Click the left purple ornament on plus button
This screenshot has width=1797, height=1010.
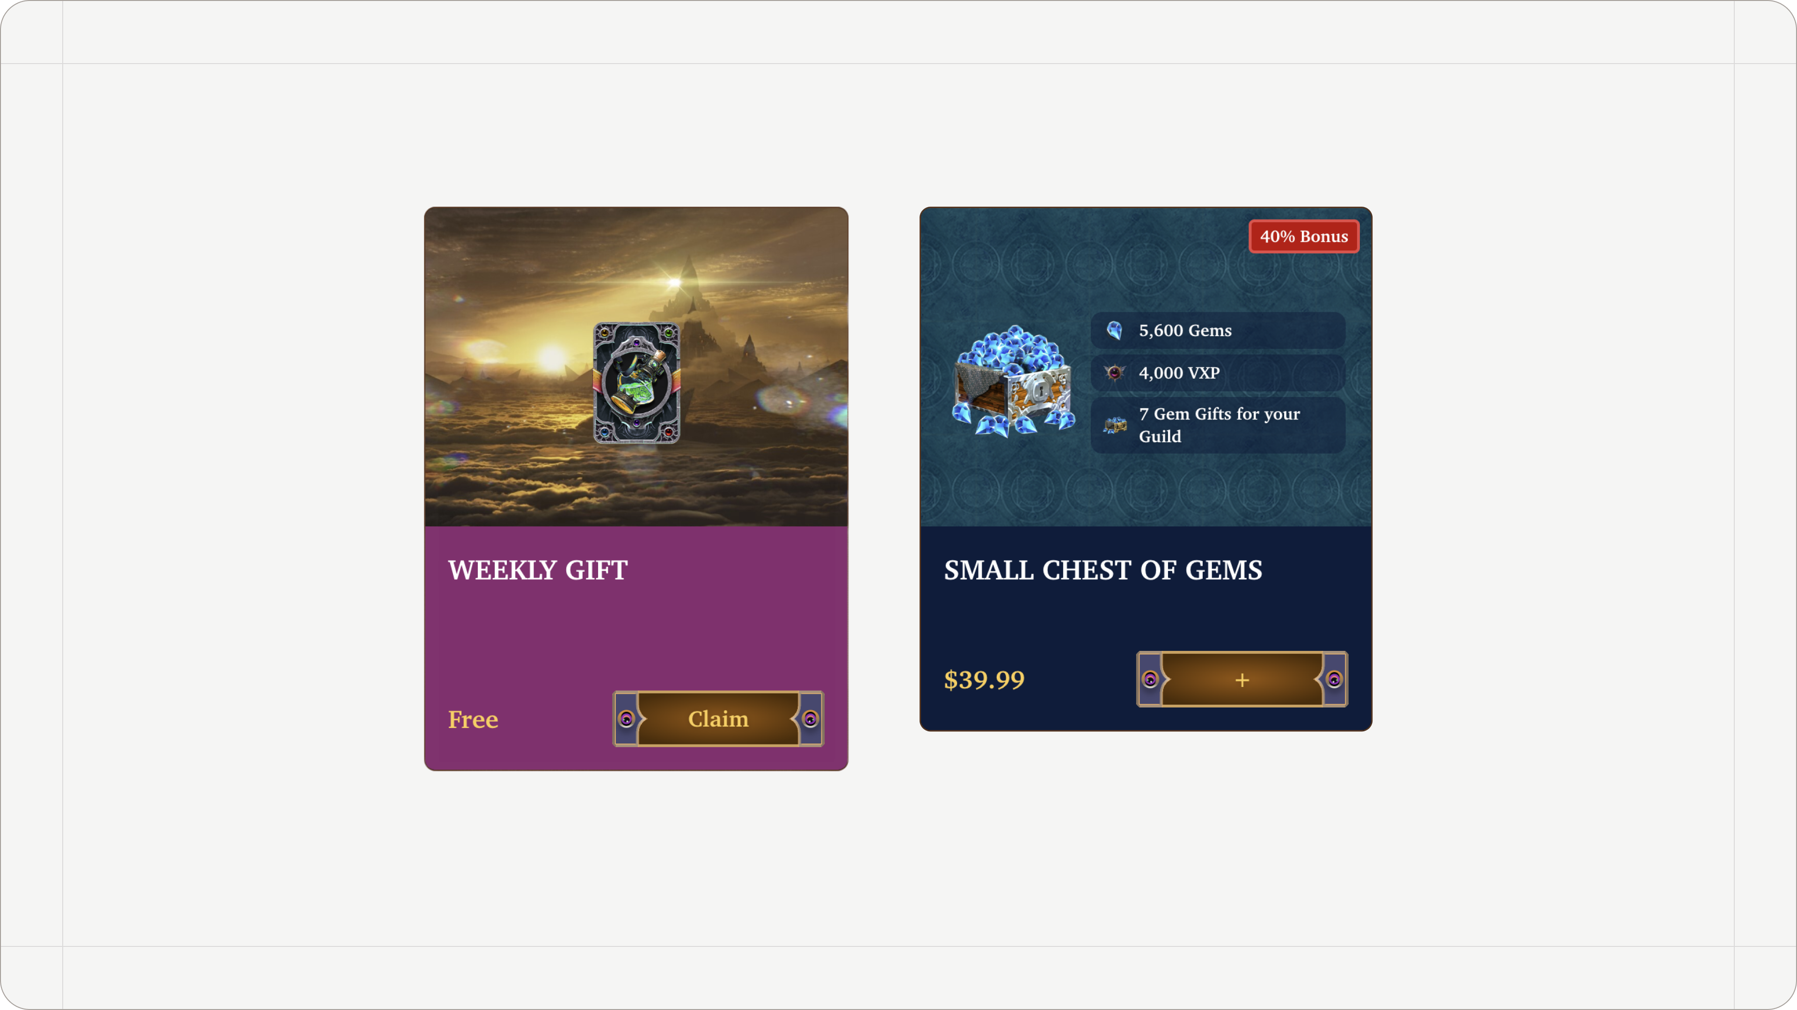point(1150,679)
